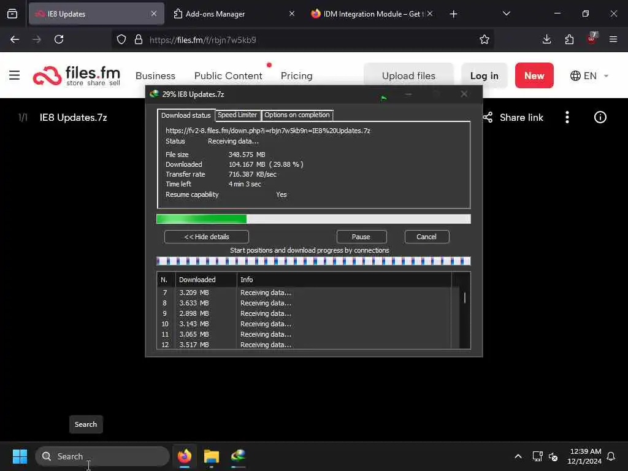Cancel the IE8 Updates download
Screen dimensions: 628x471
(427, 237)
